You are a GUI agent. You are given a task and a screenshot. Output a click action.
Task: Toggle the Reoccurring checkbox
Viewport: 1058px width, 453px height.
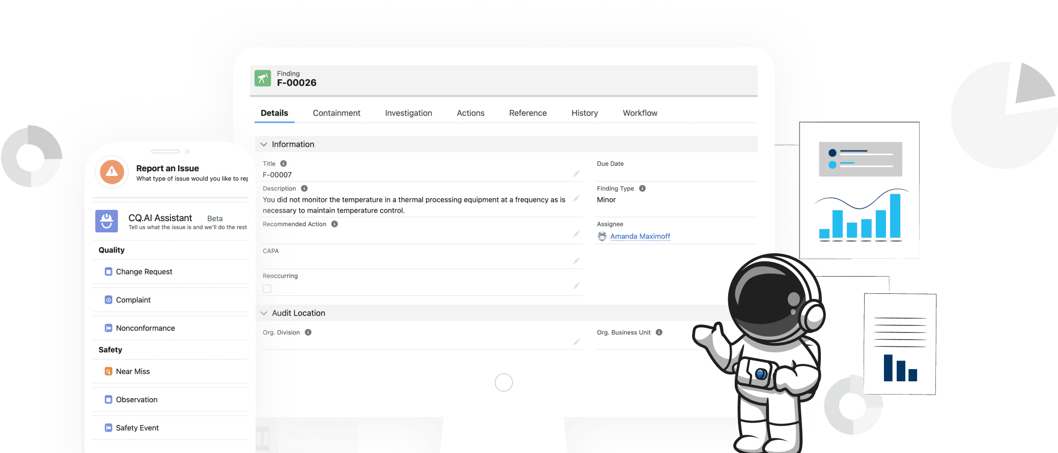(267, 289)
